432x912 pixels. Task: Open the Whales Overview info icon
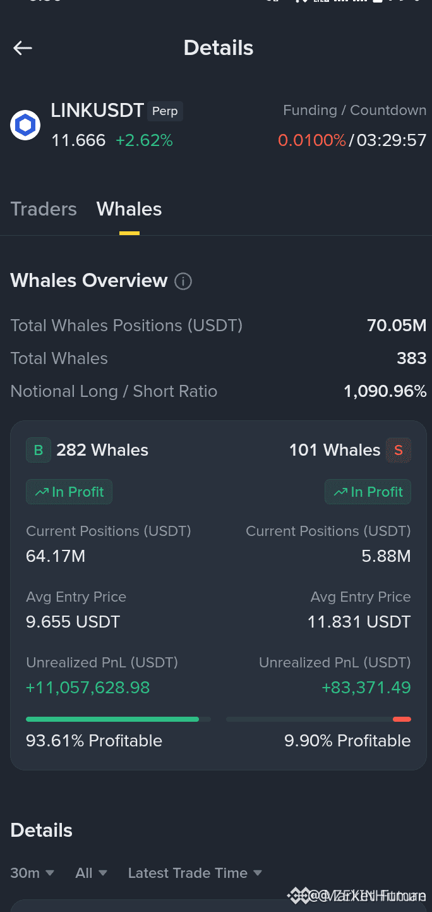point(183,281)
